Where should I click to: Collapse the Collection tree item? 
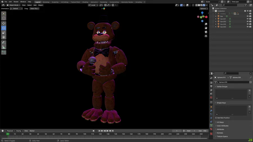click(x=213, y=11)
